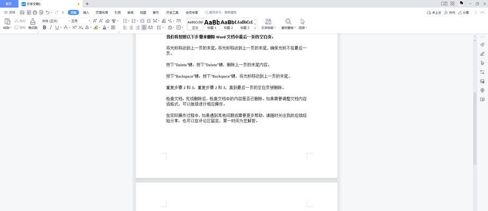Set paragraph alignment to left

tap(125, 27)
